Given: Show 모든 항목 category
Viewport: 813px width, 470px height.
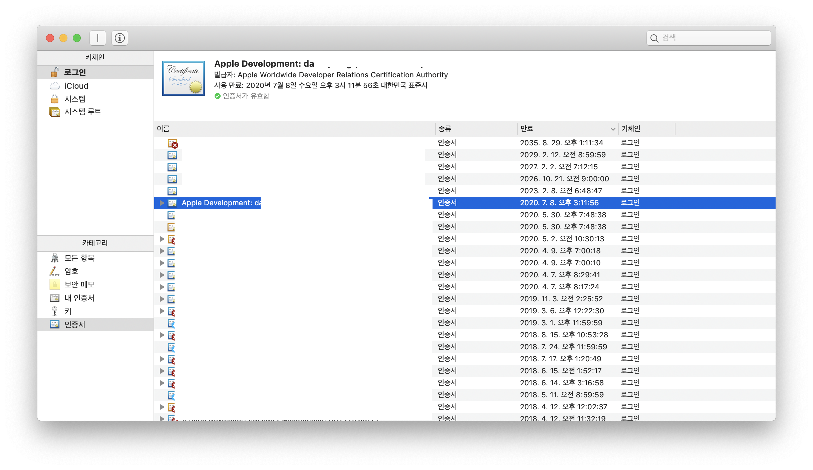Looking at the screenshot, I should coord(79,258).
